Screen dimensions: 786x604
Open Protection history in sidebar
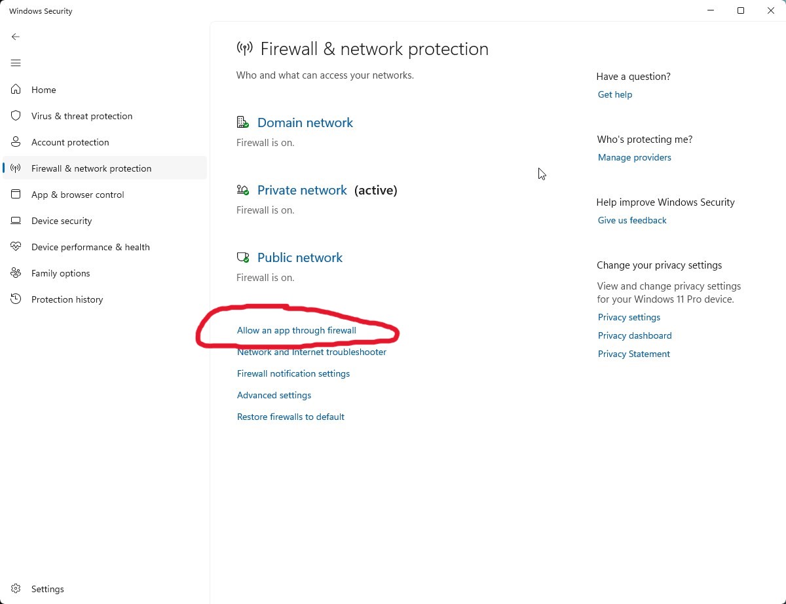[x=67, y=299]
